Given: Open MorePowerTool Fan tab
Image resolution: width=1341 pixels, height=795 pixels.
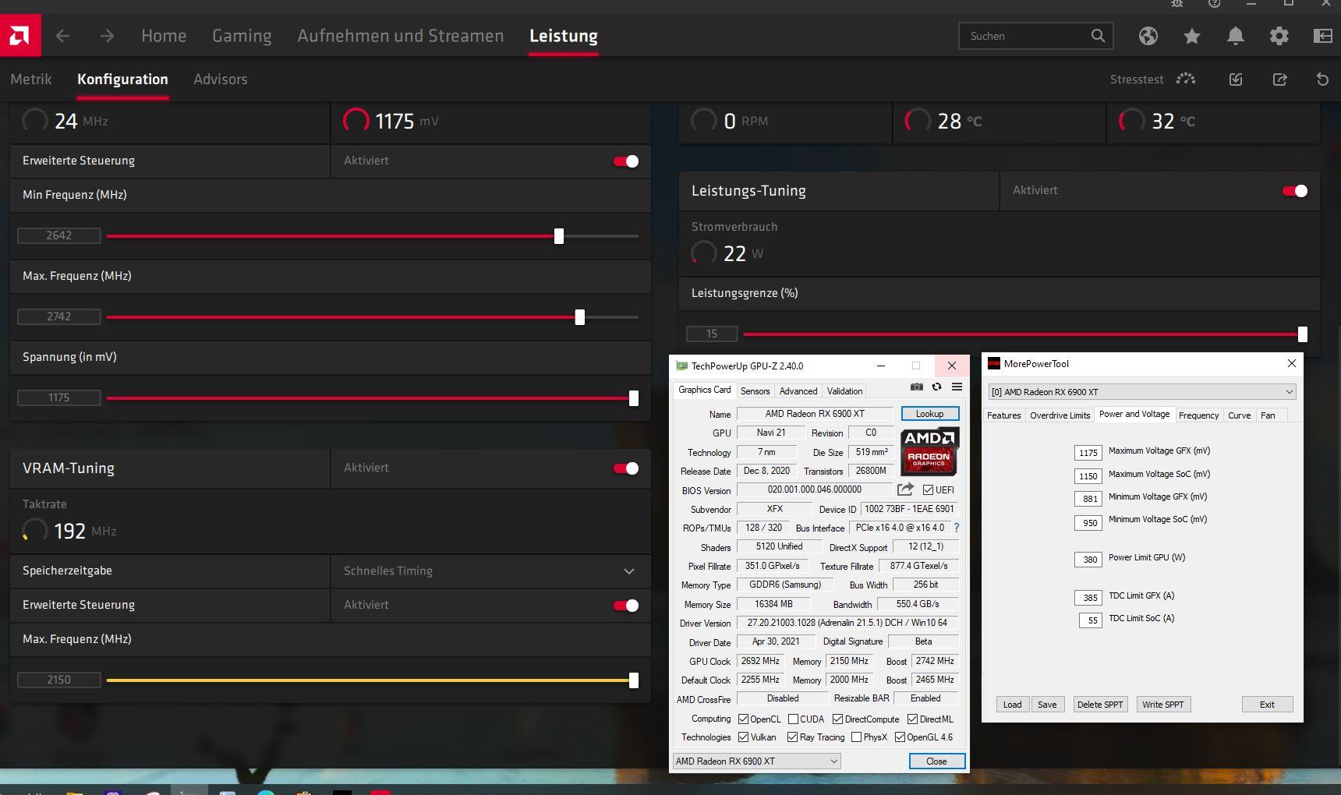Looking at the screenshot, I should tap(1268, 415).
